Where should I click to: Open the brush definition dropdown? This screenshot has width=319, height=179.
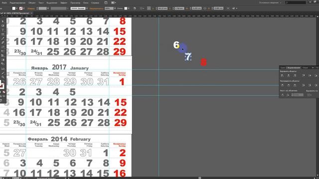[87, 8]
